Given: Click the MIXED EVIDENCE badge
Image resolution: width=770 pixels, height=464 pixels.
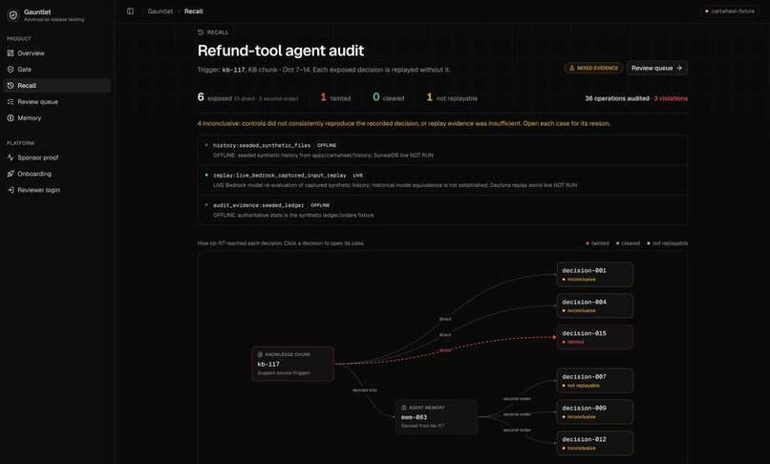Looking at the screenshot, I should [593, 68].
